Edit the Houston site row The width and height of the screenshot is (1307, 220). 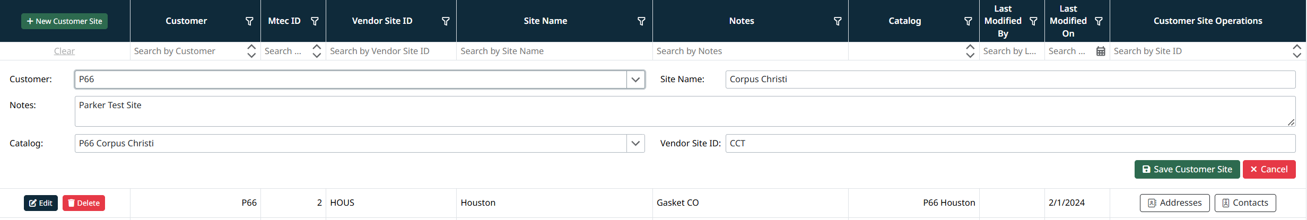click(41, 203)
